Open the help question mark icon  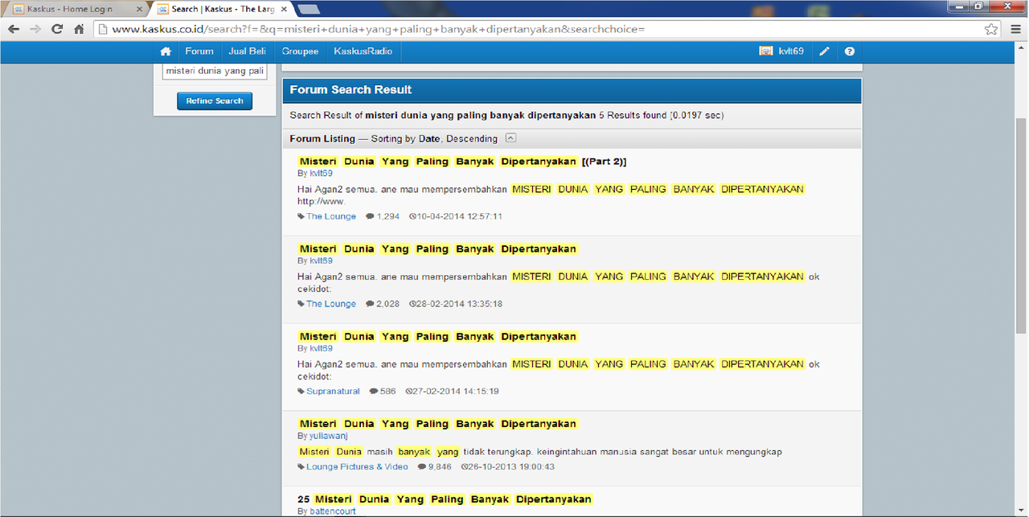click(850, 51)
